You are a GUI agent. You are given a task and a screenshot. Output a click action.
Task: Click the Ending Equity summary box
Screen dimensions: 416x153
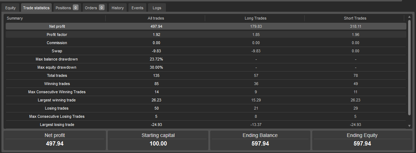(362, 140)
